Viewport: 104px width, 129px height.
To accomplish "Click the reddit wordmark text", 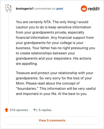I will 94,9.
